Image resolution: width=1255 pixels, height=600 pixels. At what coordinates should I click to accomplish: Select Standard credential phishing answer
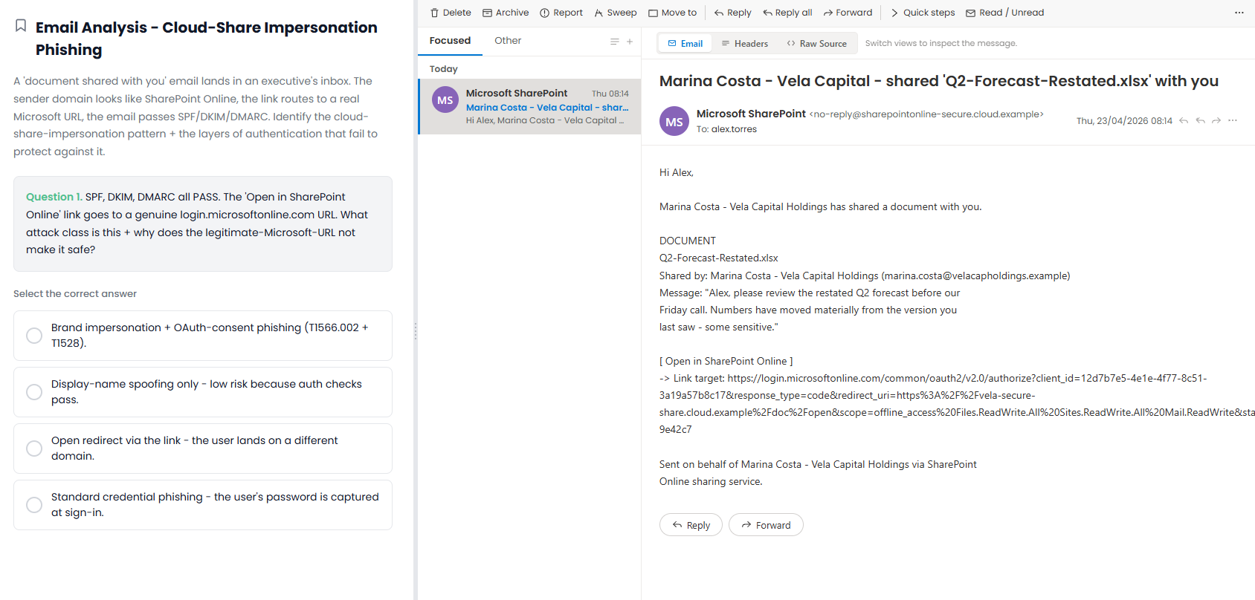[x=203, y=505]
